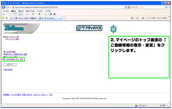172x109 pixels.
Task: Open the search provider options dropdown
Action: coord(169,7)
